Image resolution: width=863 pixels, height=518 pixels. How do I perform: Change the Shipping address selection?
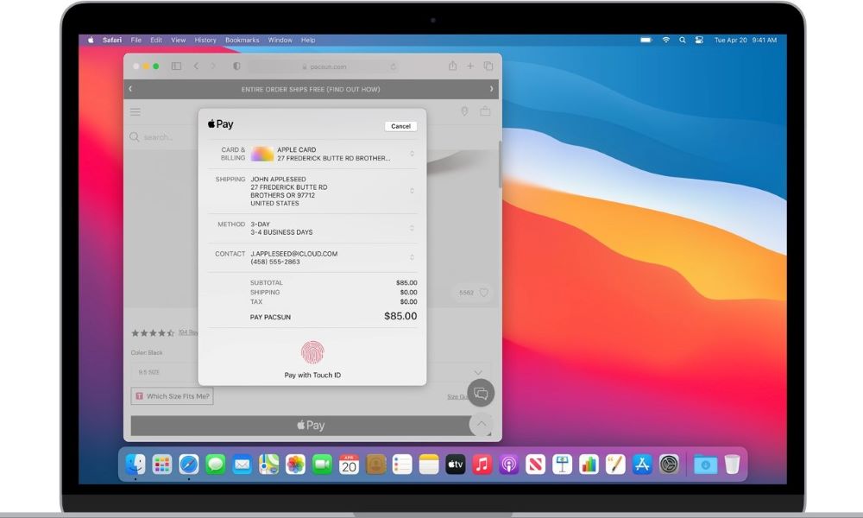[412, 191]
